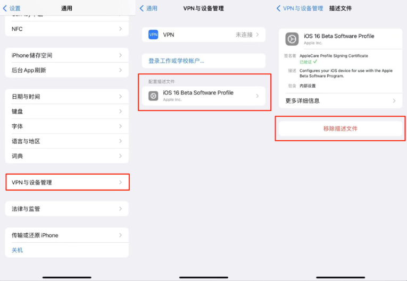Open the VPN 未连接 row

click(x=203, y=35)
